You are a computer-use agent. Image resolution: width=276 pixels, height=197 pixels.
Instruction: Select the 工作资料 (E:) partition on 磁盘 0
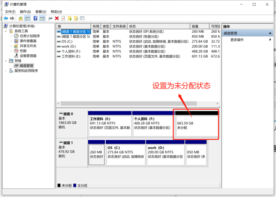(x=110, y=123)
